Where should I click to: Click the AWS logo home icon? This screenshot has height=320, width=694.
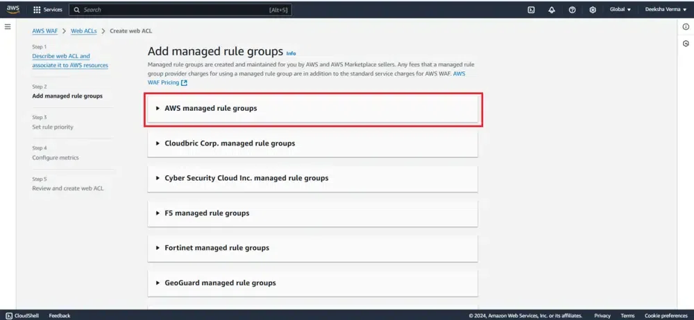12,9
